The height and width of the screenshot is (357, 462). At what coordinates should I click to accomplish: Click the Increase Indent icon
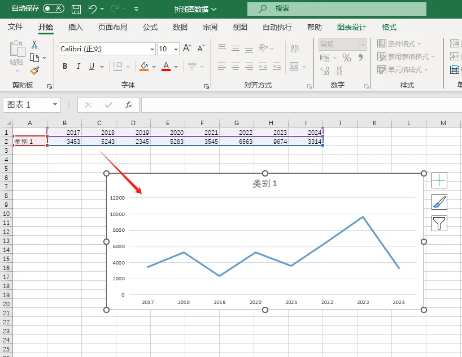coord(277,66)
